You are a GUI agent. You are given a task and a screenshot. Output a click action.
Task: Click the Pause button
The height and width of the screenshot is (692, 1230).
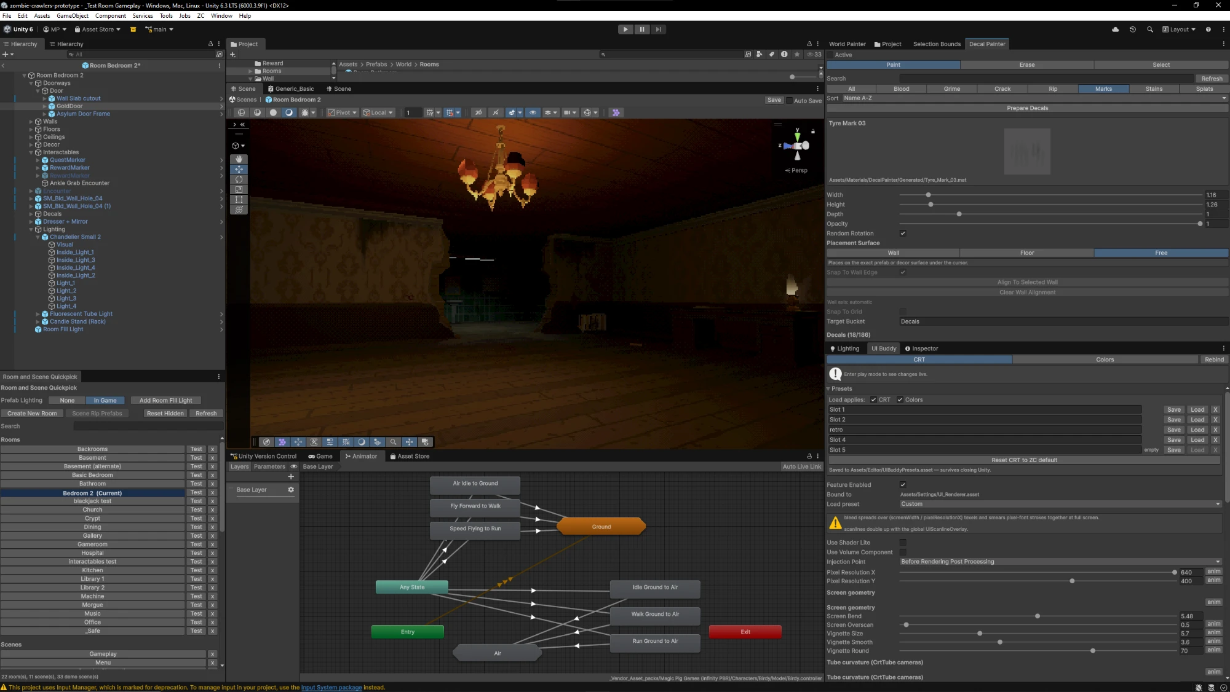pos(641,29)
